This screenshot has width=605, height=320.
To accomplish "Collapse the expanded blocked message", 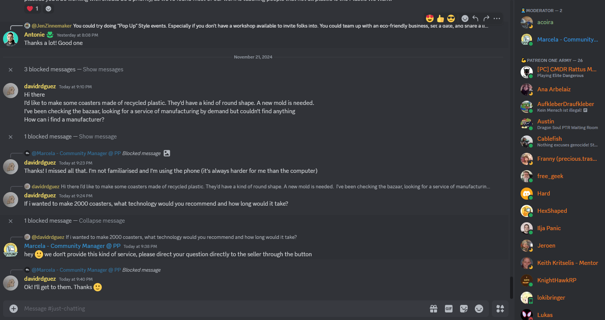I will pos(102,221).
